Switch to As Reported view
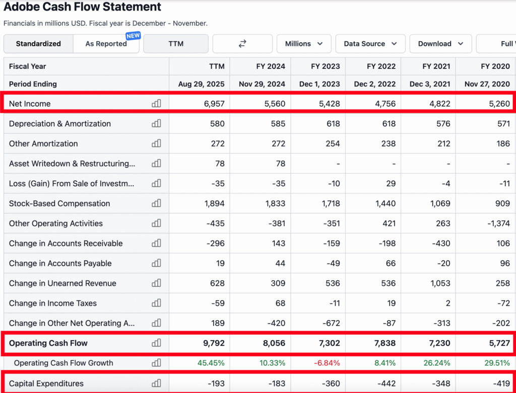 (x=106, y=44)
